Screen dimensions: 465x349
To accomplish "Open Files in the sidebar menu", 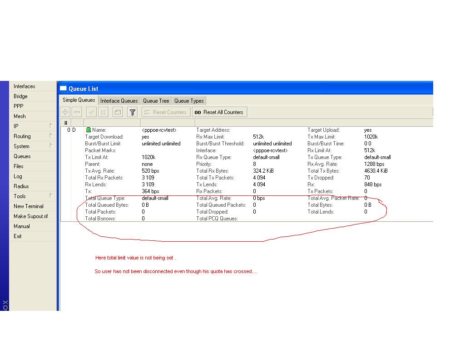I will pos(33,166).
